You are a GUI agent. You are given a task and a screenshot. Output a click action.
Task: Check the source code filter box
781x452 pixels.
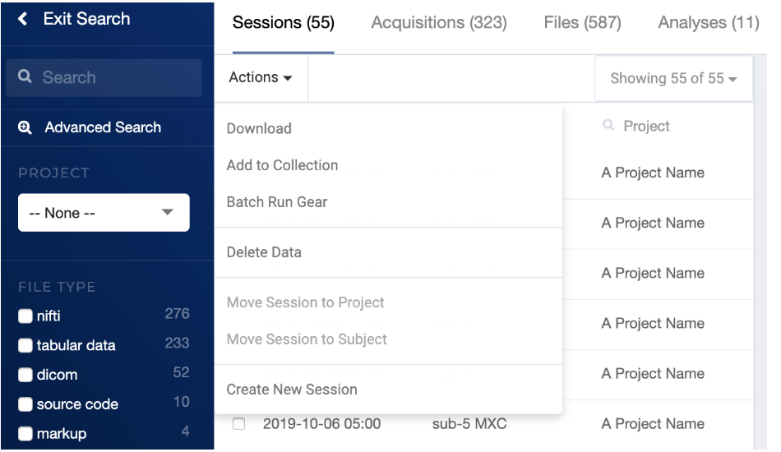click(x=25, y=404)
